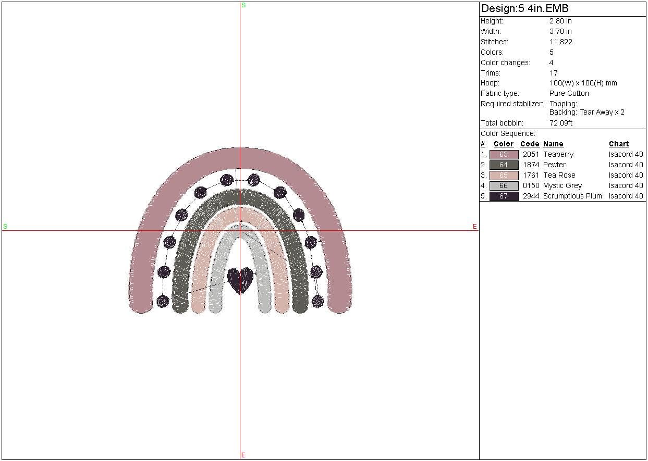Select the Pewter color swatch 64
The image size is (648, 461).
point(504,165)
